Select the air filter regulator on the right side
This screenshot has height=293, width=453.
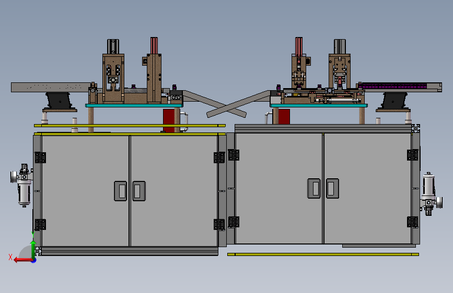pyautogui.click(x=432, y=194)
